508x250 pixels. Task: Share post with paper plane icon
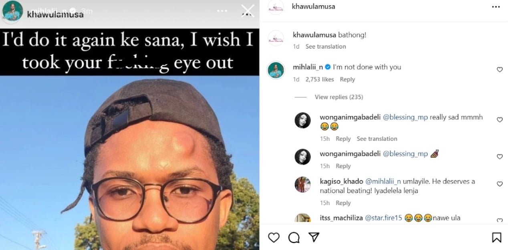tap(314, 237)
